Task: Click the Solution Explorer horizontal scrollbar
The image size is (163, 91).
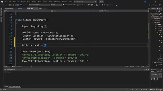Action: pos(156,70)
